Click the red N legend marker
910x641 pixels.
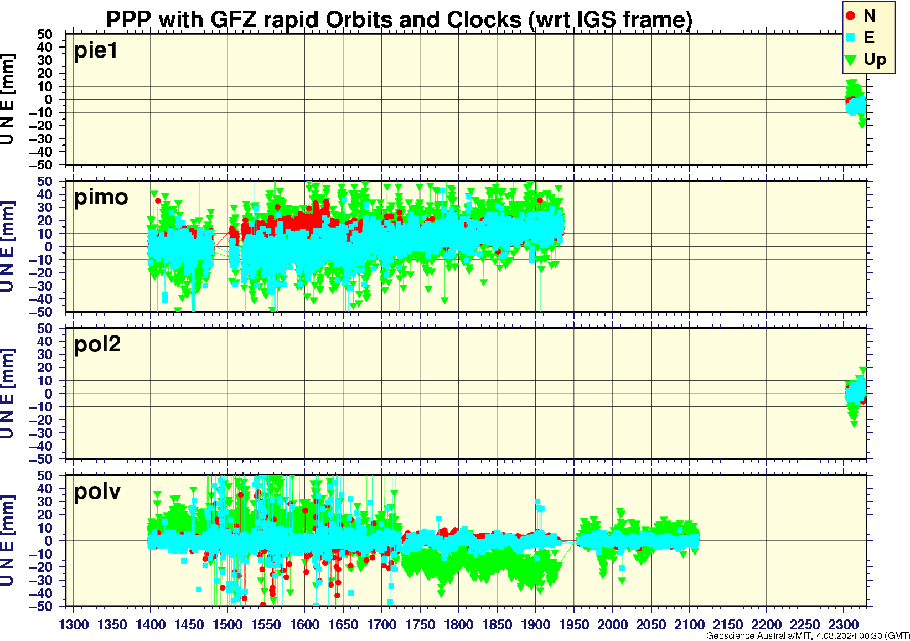(x=851, y=16)
